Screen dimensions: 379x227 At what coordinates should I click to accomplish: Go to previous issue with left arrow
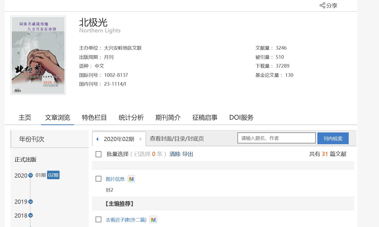click(x=97, y=139)
